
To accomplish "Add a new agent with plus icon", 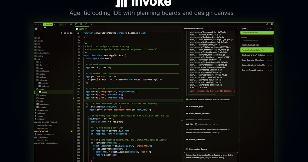I will [x=268, y=29].
